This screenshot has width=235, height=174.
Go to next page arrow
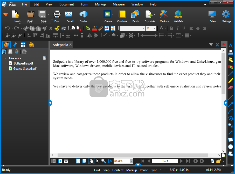[x=182, y=161]
